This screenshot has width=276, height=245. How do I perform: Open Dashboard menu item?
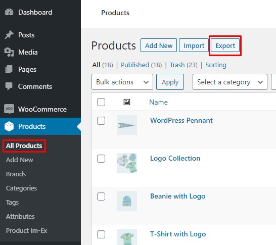click(40, 12)
